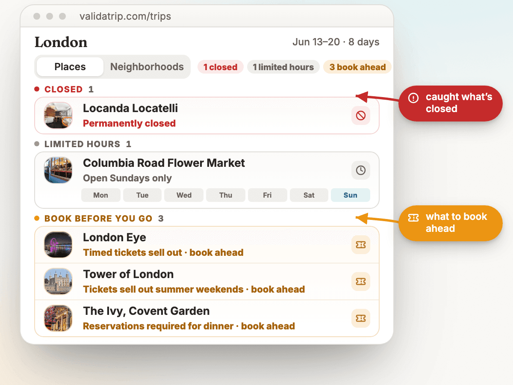Click the ticket icon on Tower of London row
Image resolution: width=513 pixels, height=385 pixels.
pos(361,281)
